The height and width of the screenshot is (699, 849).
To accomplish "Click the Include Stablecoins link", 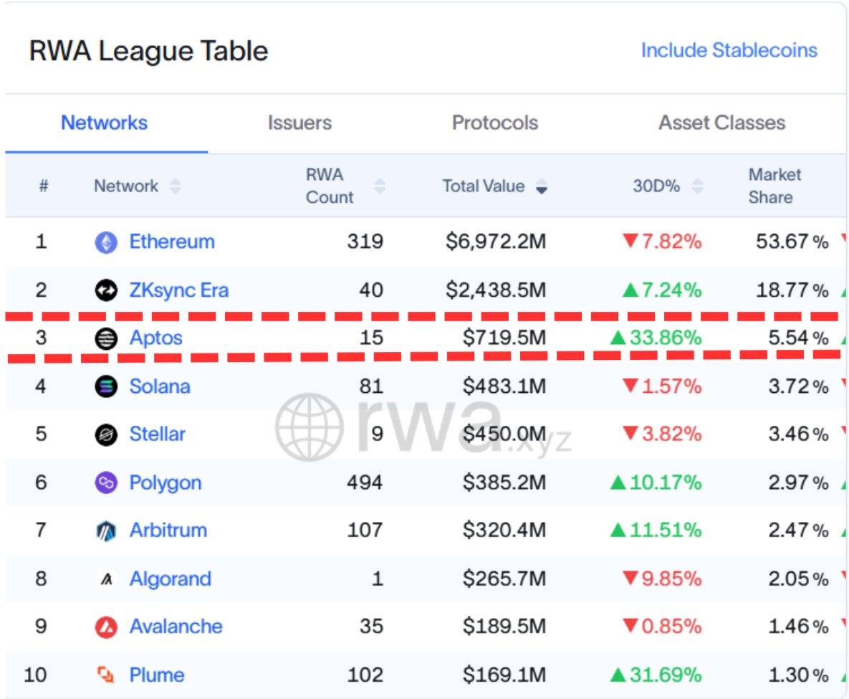I will coord(729,50).
